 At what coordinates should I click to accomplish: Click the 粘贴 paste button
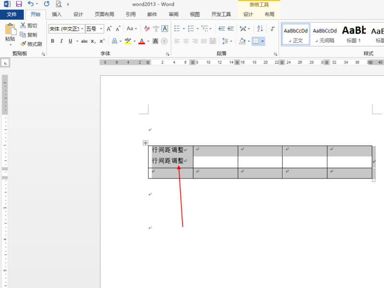click(10, 34)
